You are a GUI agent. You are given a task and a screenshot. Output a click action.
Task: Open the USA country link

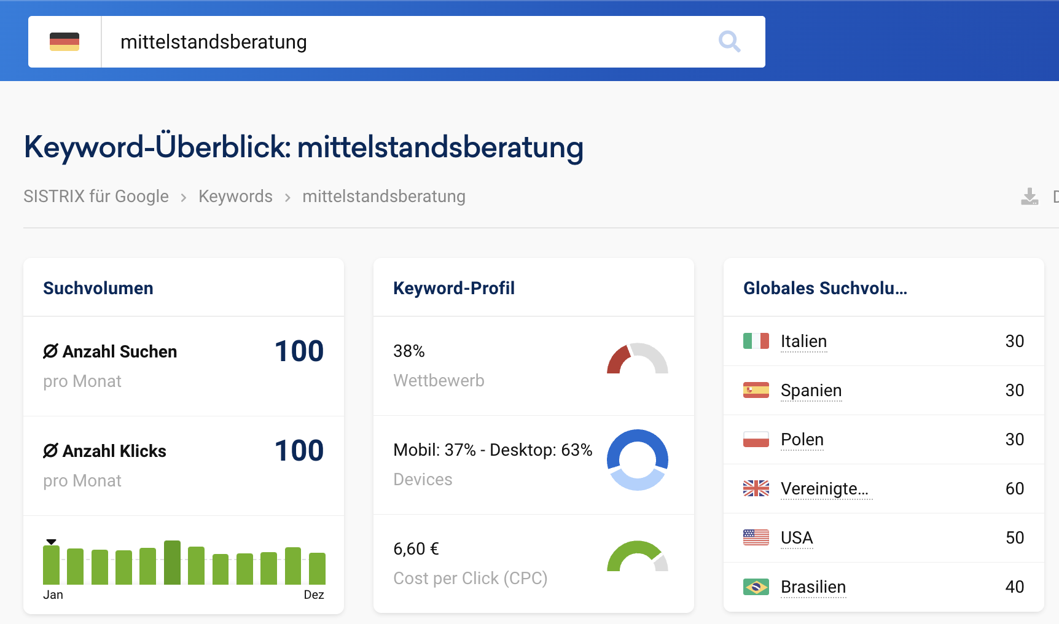[797, 538]
